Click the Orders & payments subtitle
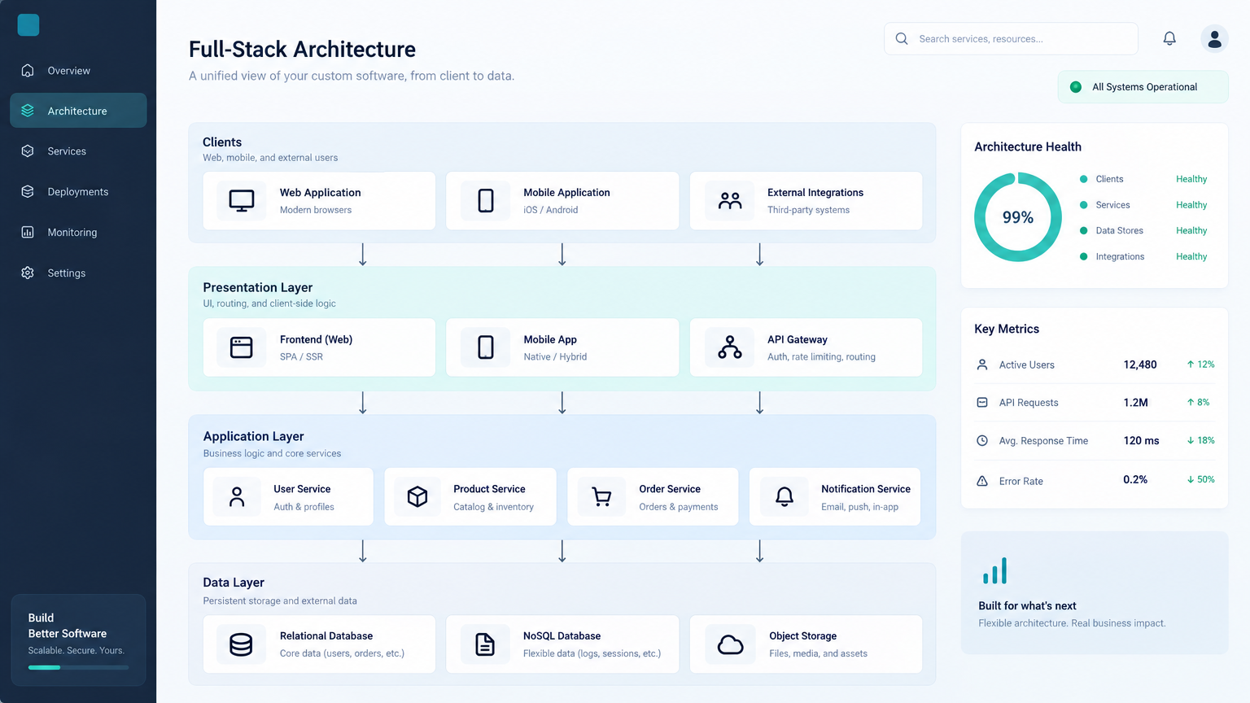The image size is (1250, 703). pyautogui.click(x=679, y=507)
